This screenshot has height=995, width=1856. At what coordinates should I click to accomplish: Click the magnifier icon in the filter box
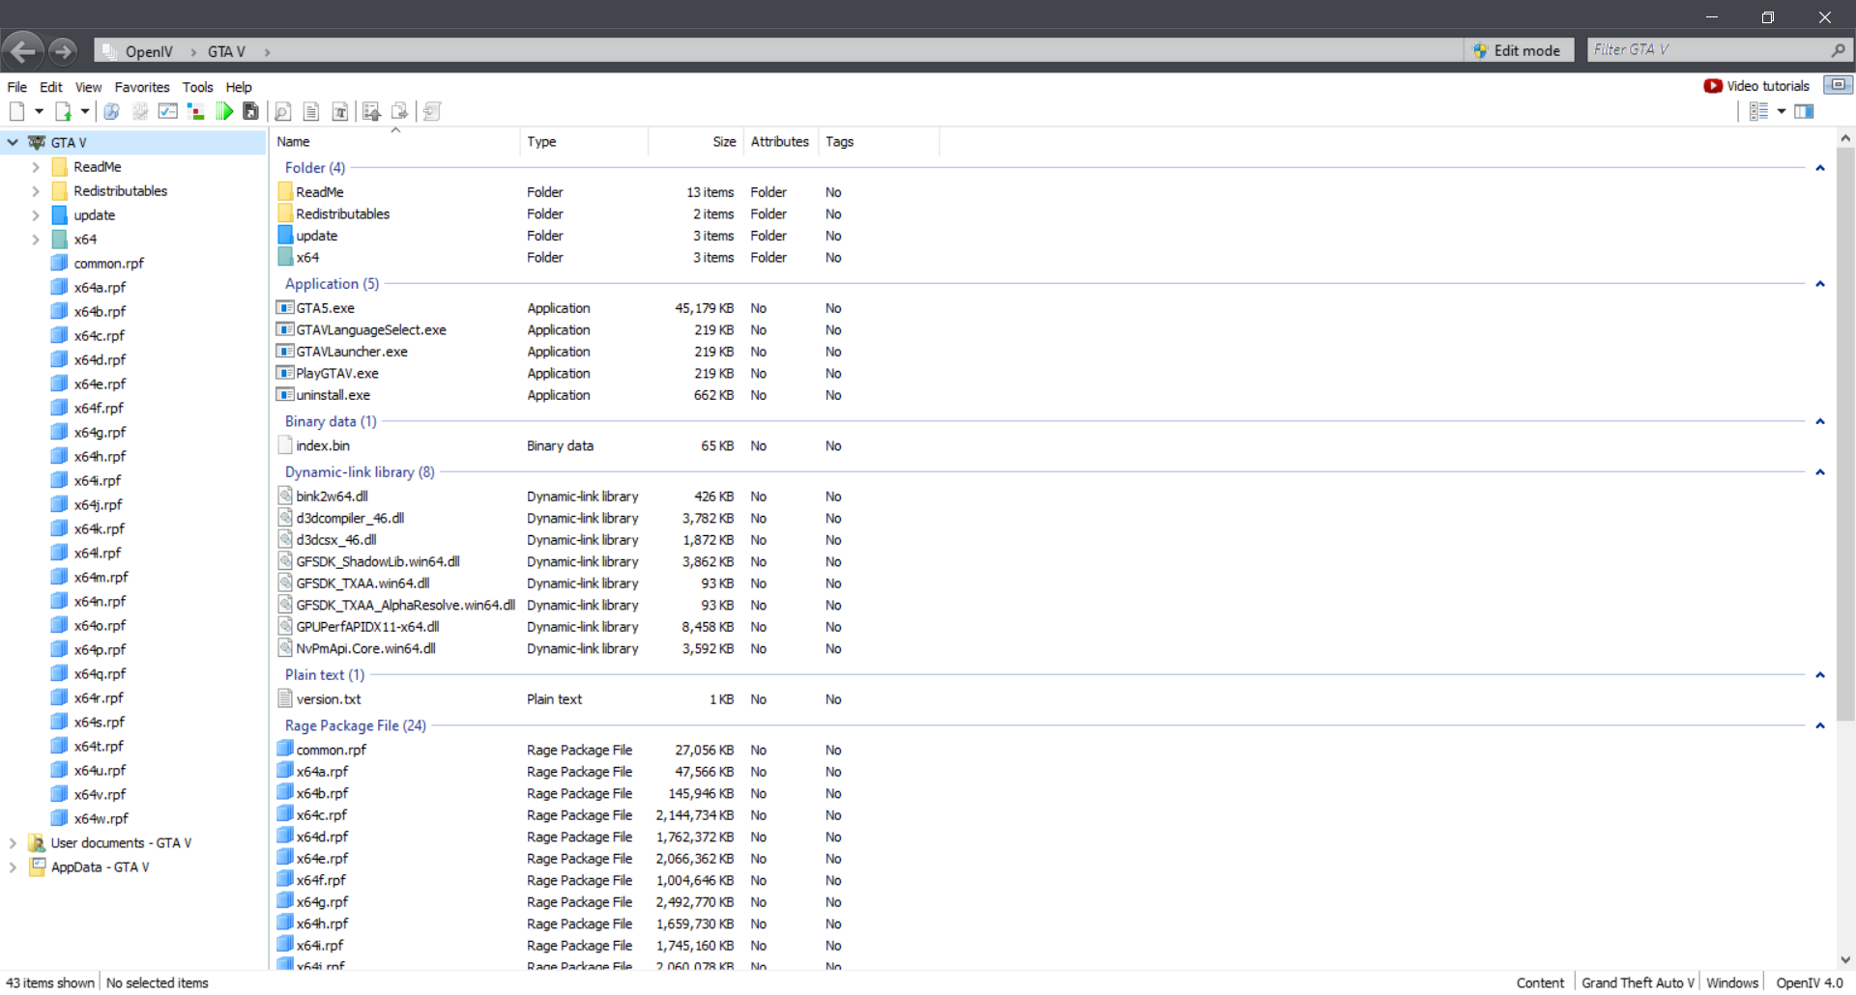pos(1838,50)
